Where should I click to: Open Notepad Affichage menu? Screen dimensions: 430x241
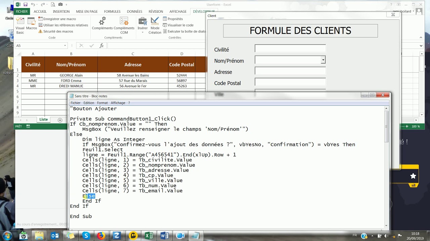[118, 103]
